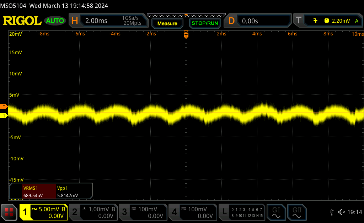Open the trigger T label

(x=299, y=21)
